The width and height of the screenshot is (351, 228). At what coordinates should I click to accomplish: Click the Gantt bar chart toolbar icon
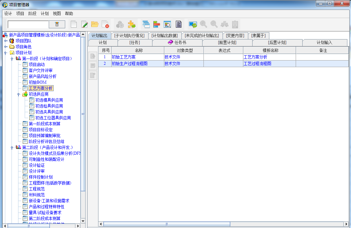pyautogui.click(x=156, y=24)
